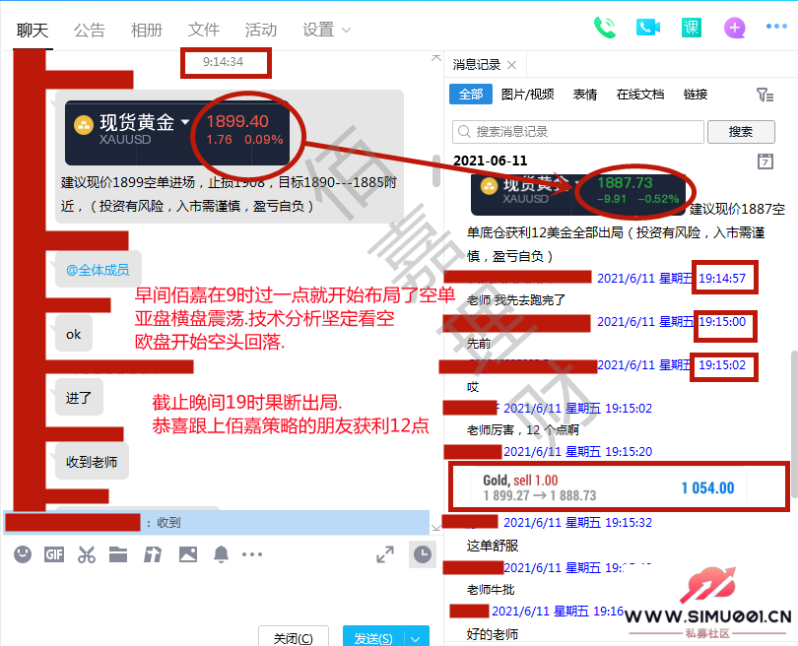The image size is (798, 646).
Task: Click the '进了' chat bubble
Action: click(x=79, y=397)
